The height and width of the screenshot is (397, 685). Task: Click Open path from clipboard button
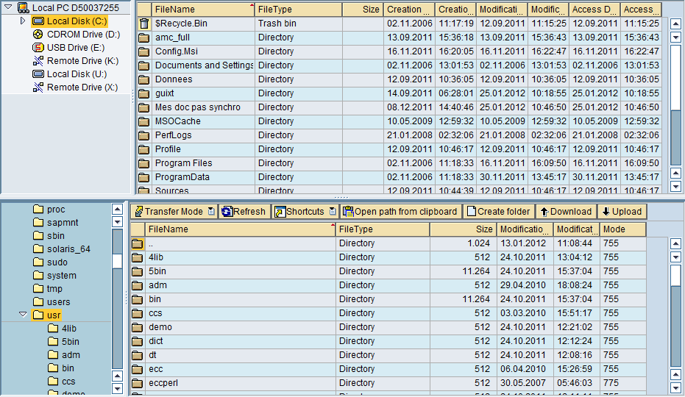click(400, 212)
